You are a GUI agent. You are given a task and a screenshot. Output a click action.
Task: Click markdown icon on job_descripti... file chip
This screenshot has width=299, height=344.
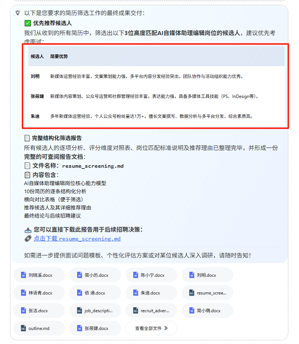pos(79,311)
